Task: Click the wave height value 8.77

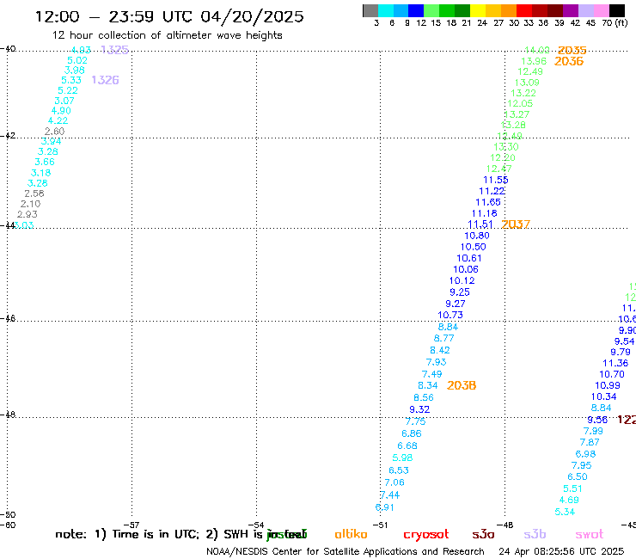Action: [443, 339]
